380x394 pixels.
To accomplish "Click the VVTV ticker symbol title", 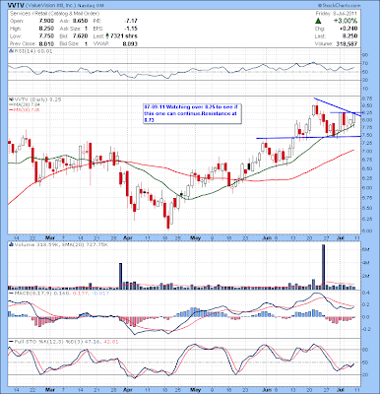I will coord(15,6).
